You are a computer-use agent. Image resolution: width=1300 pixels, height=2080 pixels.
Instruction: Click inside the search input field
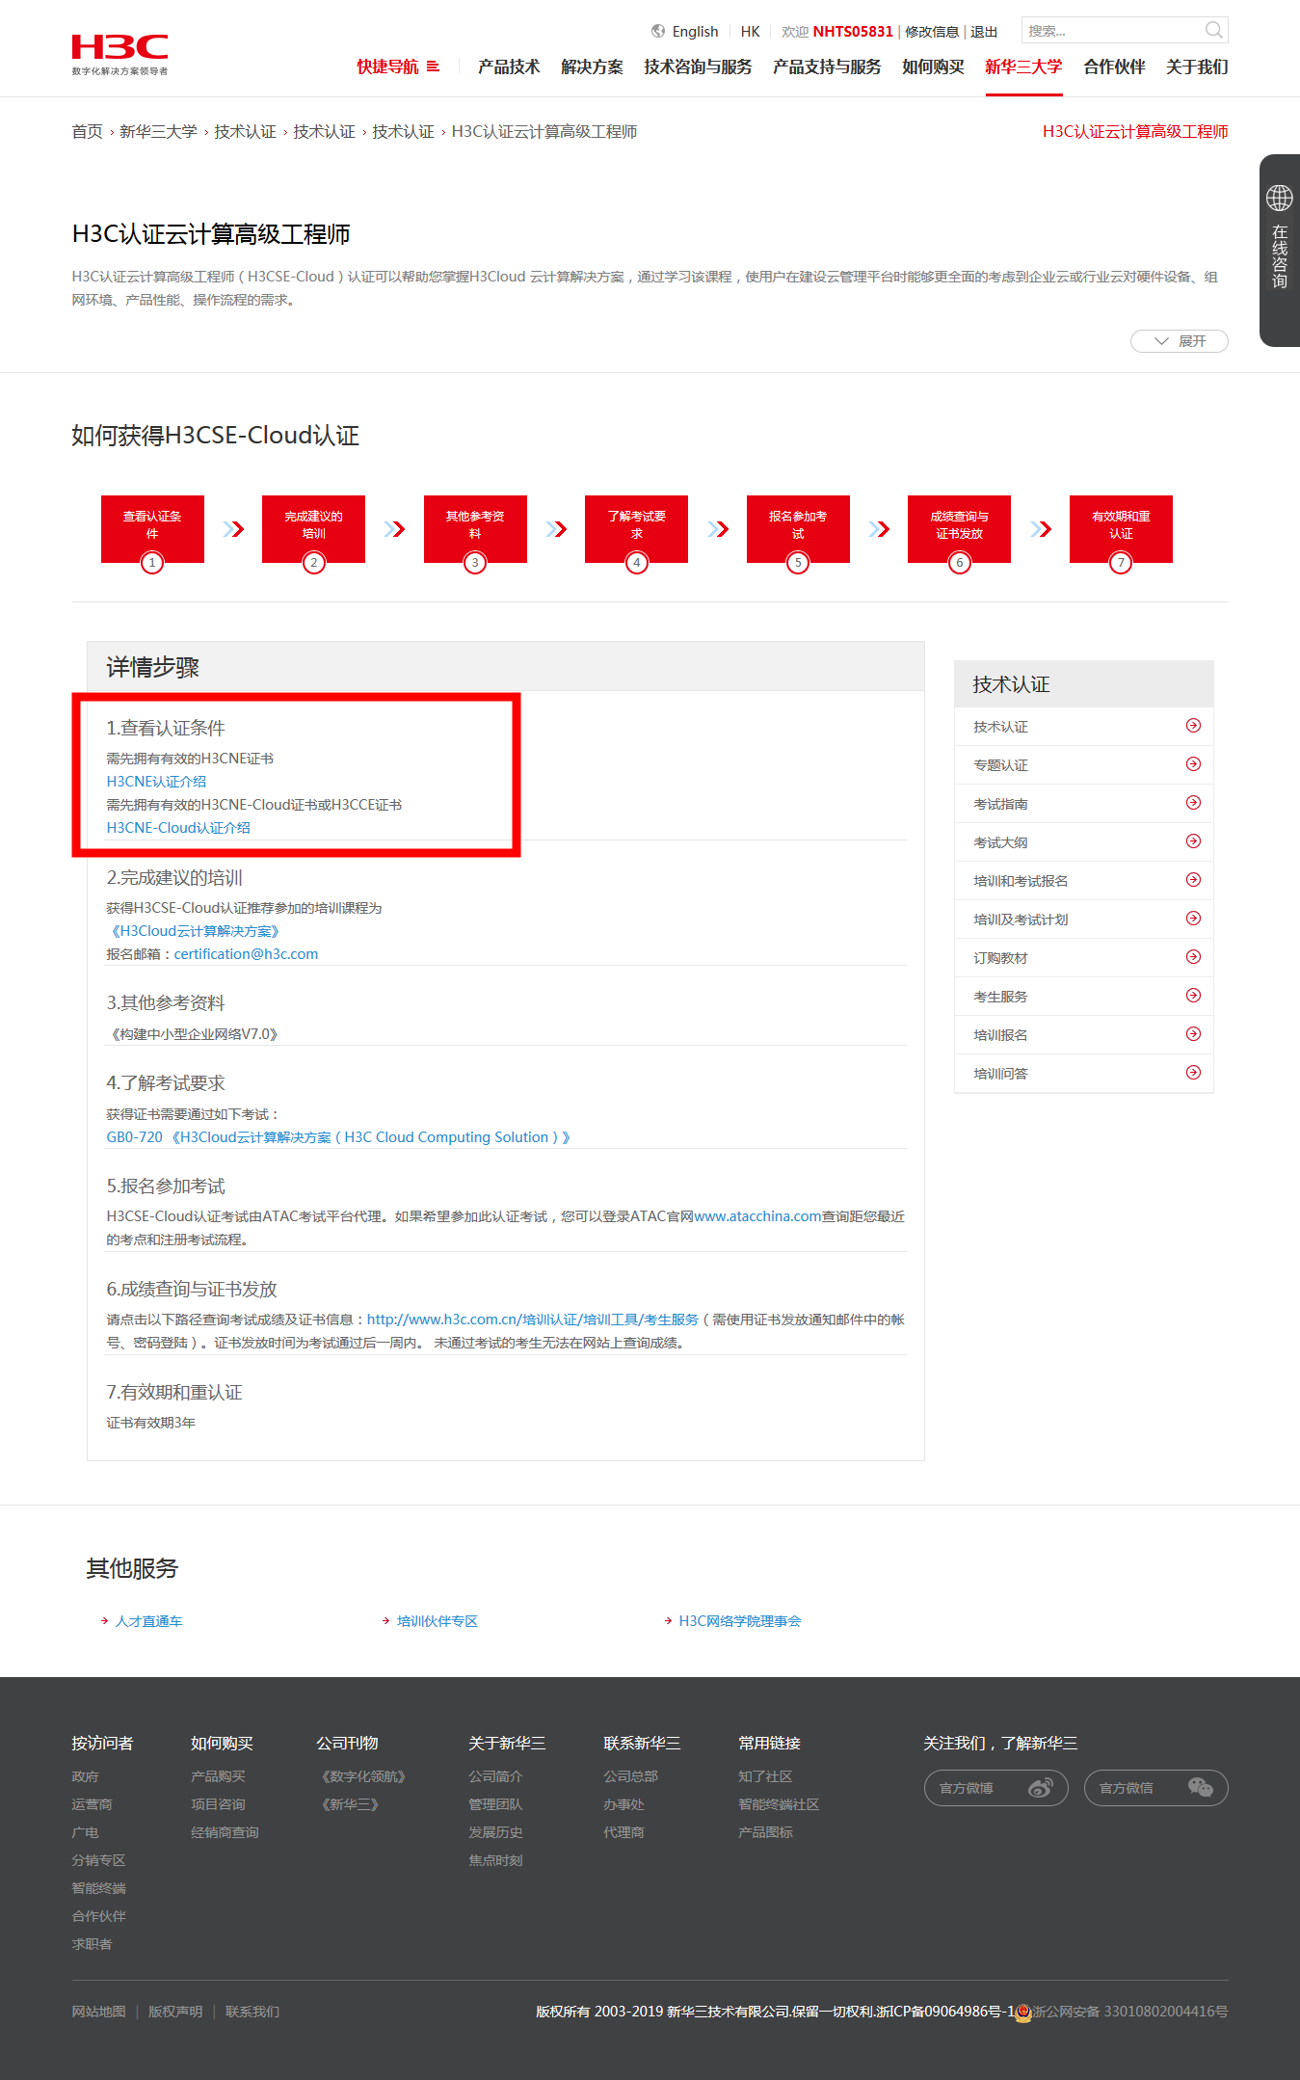1113,31
